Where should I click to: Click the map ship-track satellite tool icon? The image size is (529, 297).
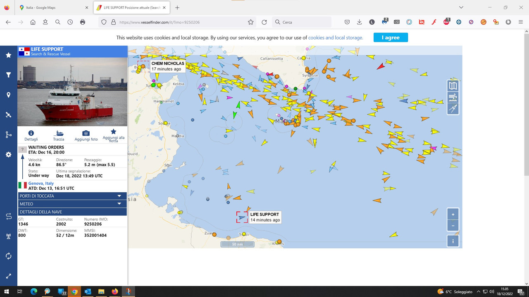(453, 108)
